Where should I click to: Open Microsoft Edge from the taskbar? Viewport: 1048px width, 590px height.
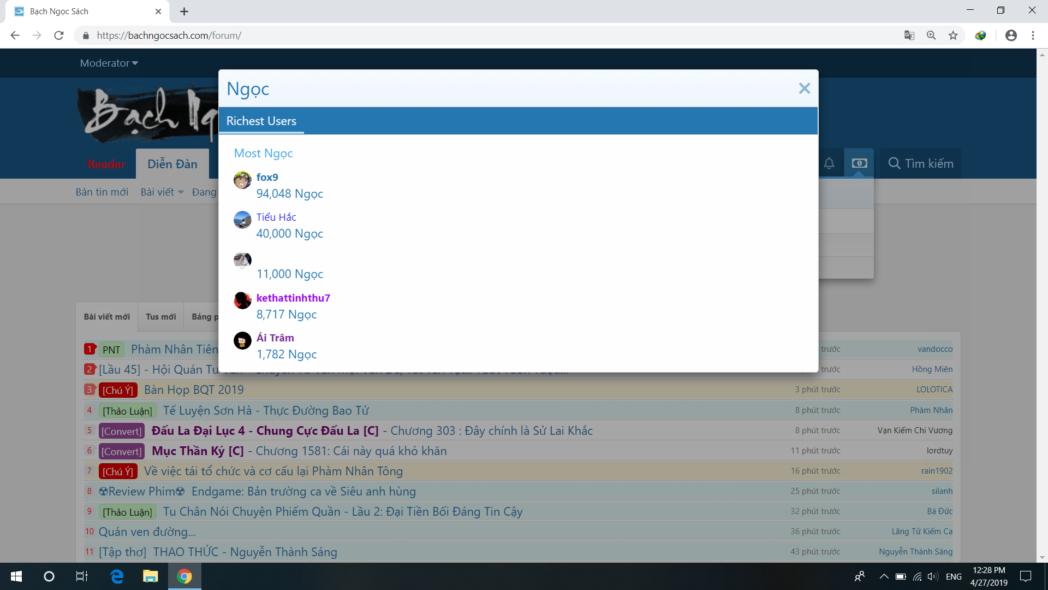tap(117, 576)
